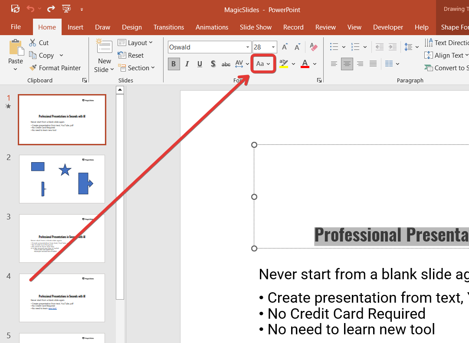Click the Cut scissors icon

click(33, 43)
